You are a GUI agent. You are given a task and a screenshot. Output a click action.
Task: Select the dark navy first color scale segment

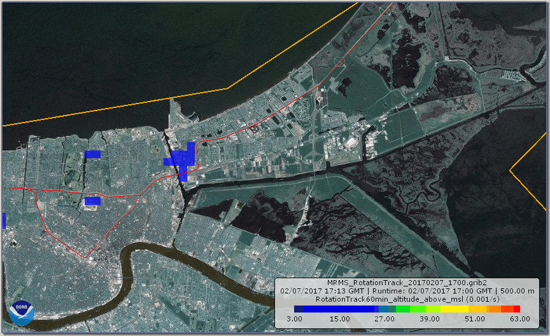pos(299,309)
